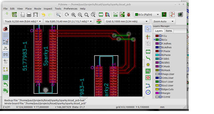214x114 pixels.
Task: Open the footprint library browser
Action: pyautogui.click(x=107, y=15)
